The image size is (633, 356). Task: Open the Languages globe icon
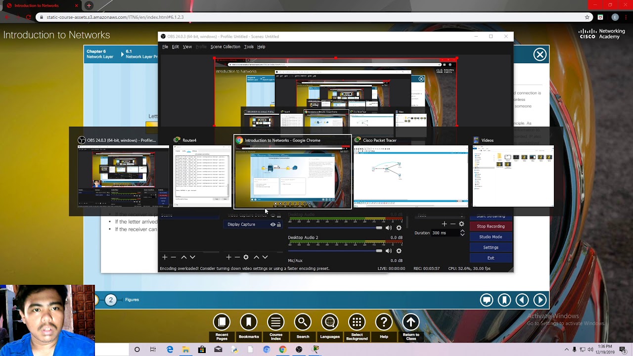click(x=330, y=322)
